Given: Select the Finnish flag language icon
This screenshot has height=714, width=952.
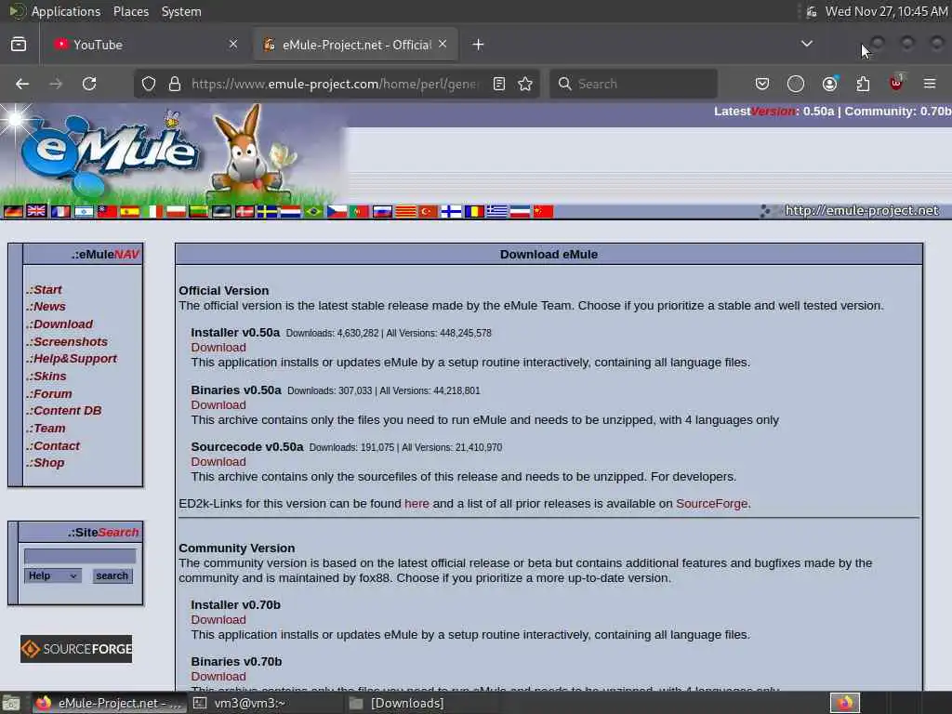Looking at the screenshot, I should pyautogui.click(x=451, y=211).
